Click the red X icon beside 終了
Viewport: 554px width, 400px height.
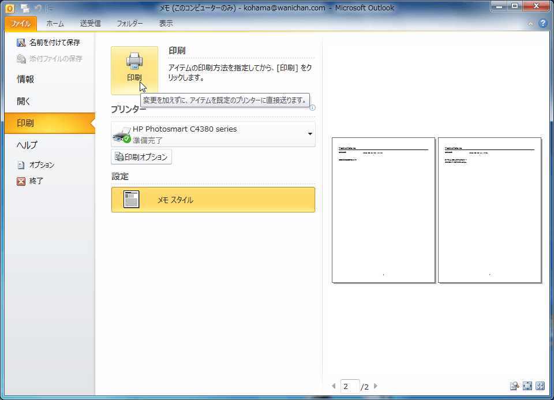pyautogui.click(x=21, y=181)
